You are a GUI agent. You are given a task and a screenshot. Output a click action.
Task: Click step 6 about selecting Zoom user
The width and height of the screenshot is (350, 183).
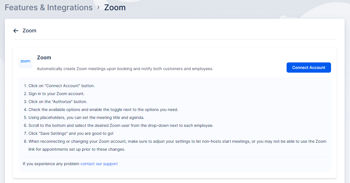click(x=121, y=125)
